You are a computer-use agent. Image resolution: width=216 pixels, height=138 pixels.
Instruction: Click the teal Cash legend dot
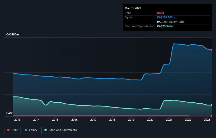[x=46, y=130]
